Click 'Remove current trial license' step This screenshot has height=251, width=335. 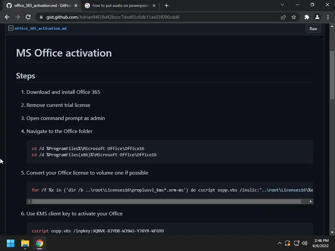pos(58,105)
